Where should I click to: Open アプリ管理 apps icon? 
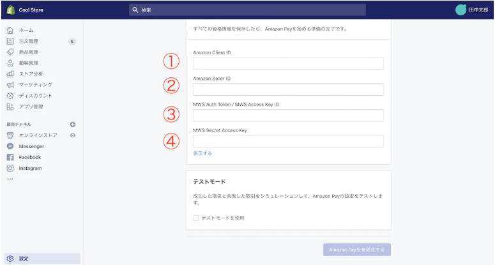[10, 107]
